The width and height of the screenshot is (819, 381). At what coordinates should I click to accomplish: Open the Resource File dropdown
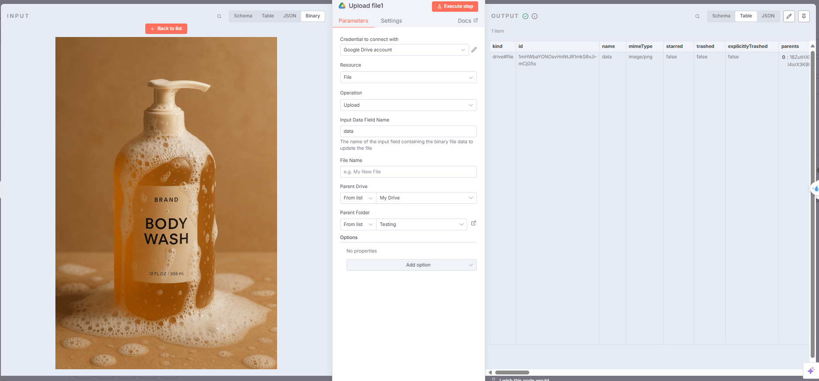point(408,77)
